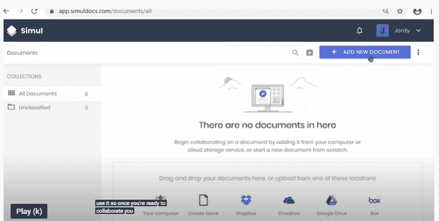The image size is (439, 221).
Task: Click the zoom magnifier icon in the address bar
Action: [x=386, y=11]
